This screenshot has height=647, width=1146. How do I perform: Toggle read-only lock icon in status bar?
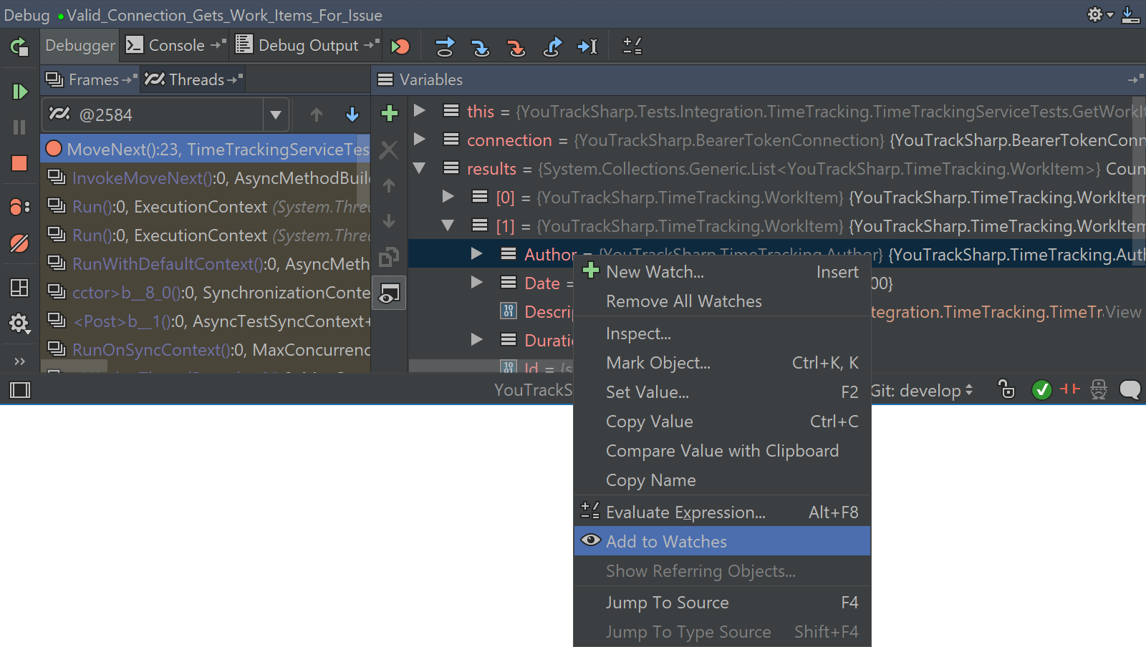[1006, 389]
